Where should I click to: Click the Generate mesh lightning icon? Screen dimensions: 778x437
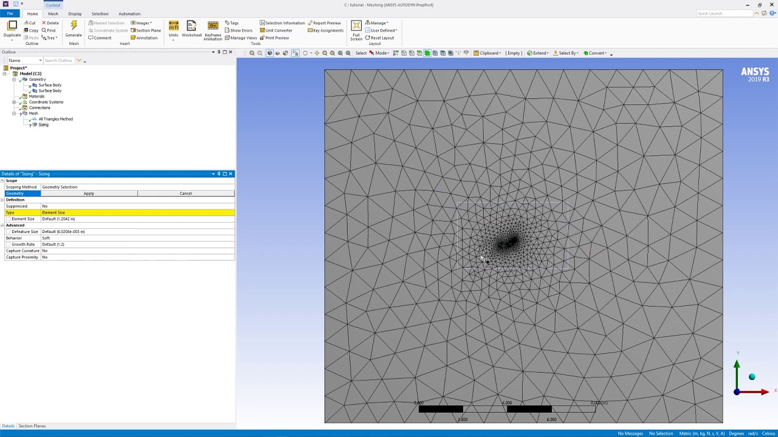74,25
